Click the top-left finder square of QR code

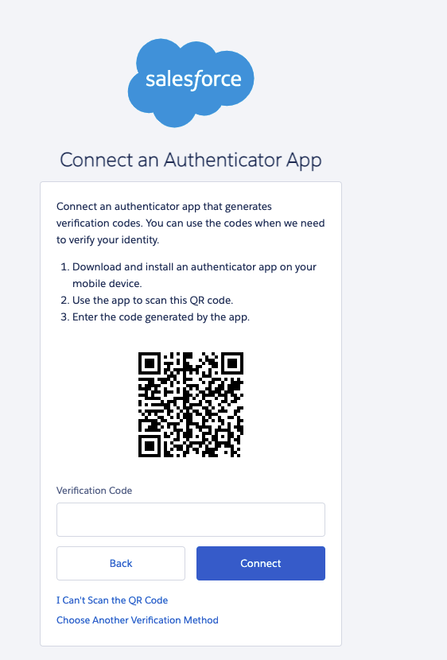coord(149,363)
